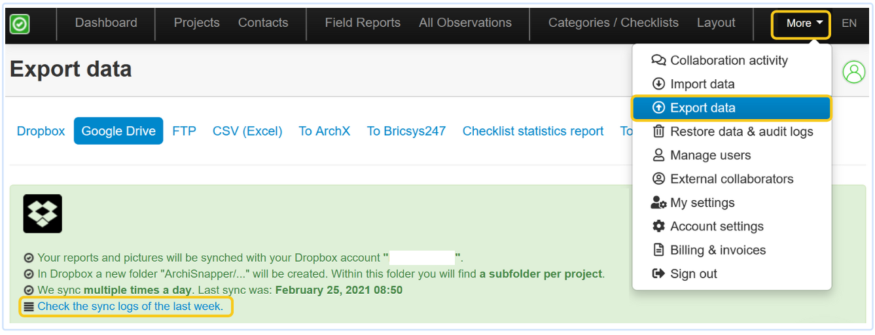Open Manage users menu entry
The width and height of the screenshot is (875, 335).
tap(710, 155)
